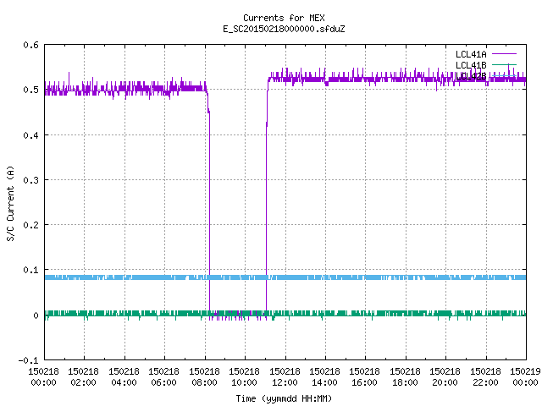Click the 150218 14:00 x-axis tick label

[324, 376]
